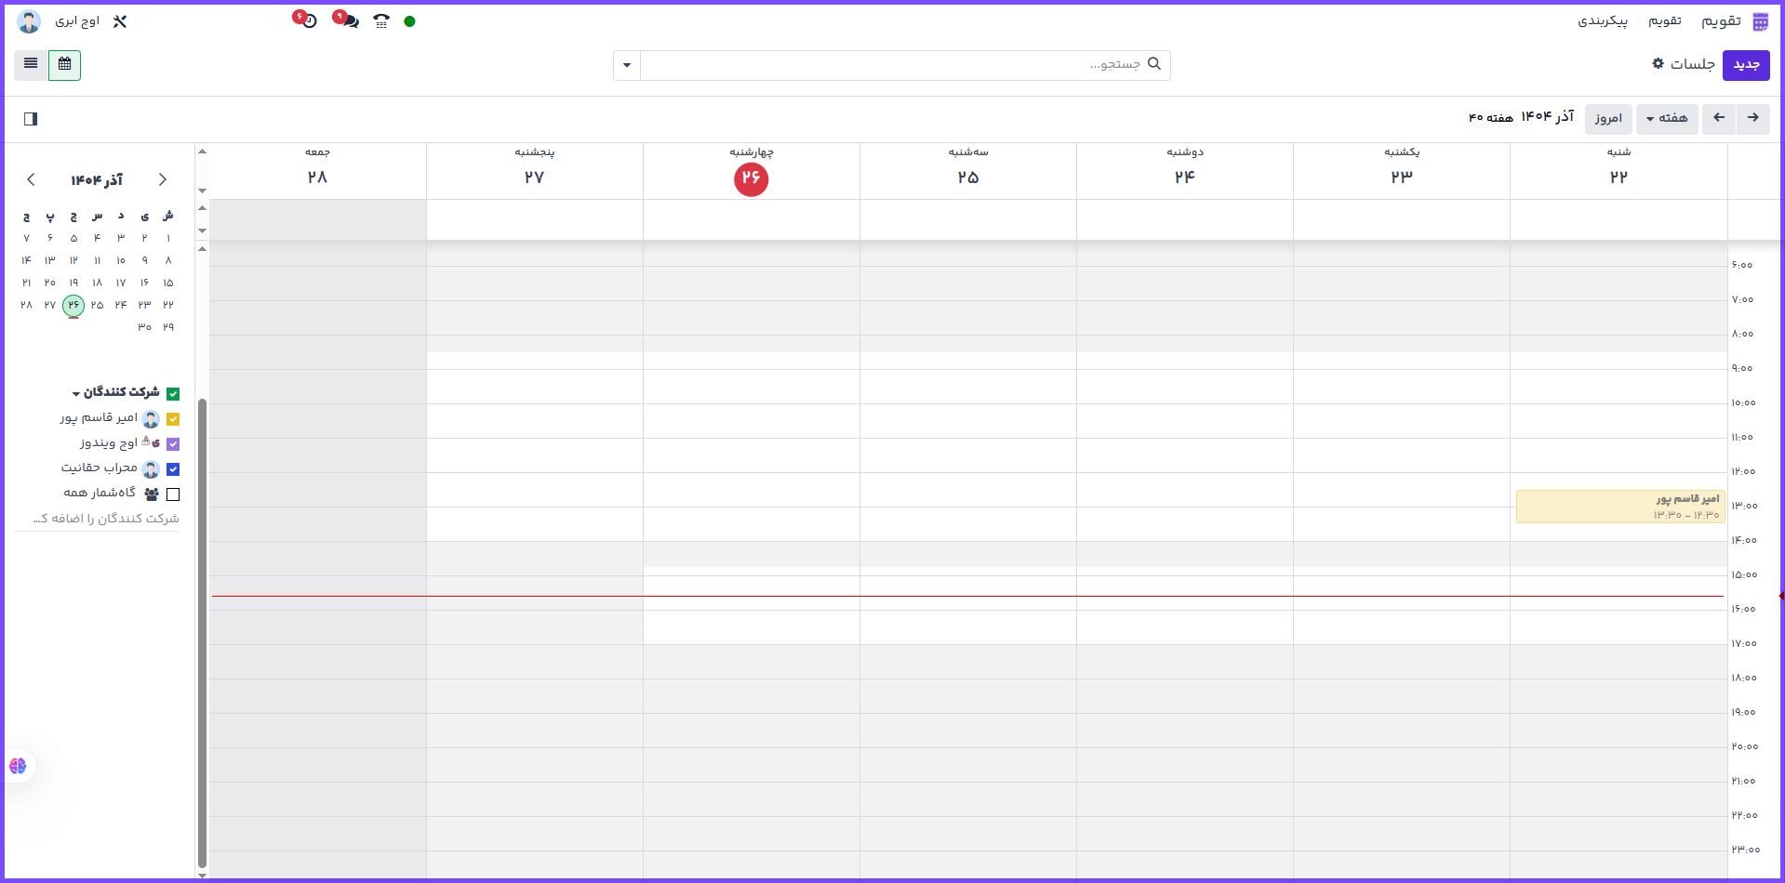Enable the گاه‌شمار همه checkbox
This screenshot has width=1785, height=883.
click(x=173, y=494)
